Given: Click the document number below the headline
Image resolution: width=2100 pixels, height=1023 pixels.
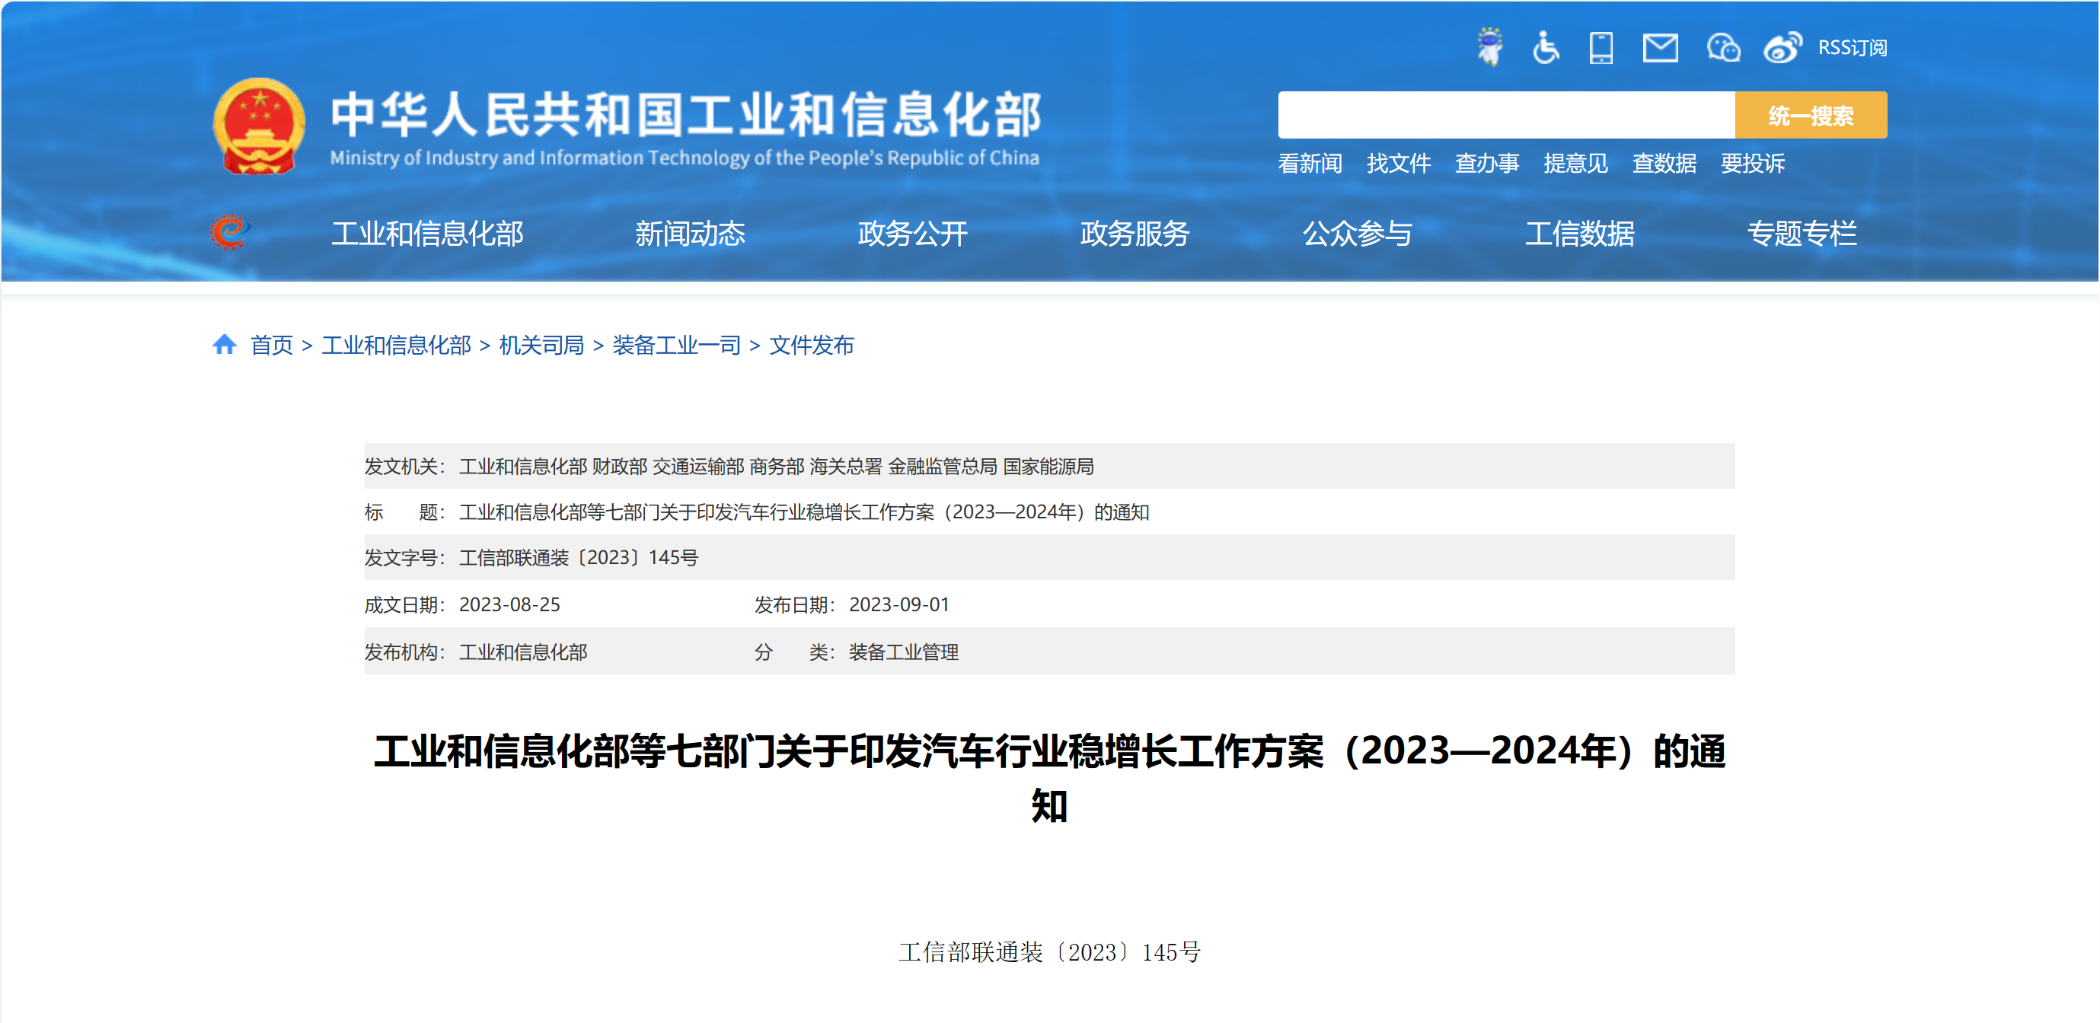Looking at the screenshot, I should coord(1050,952).
